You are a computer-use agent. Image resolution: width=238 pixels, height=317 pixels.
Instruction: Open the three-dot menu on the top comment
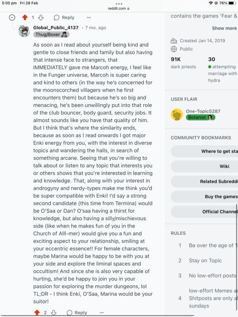89,18
